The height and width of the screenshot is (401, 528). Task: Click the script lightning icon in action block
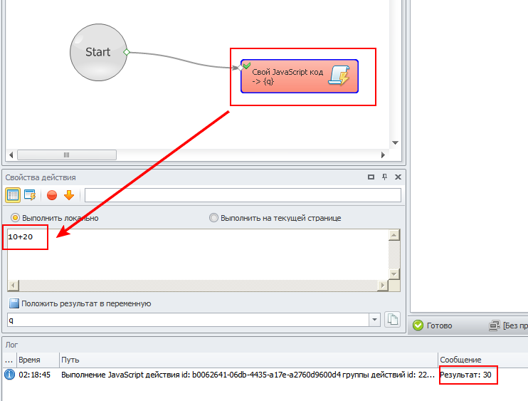coord(339,75)
